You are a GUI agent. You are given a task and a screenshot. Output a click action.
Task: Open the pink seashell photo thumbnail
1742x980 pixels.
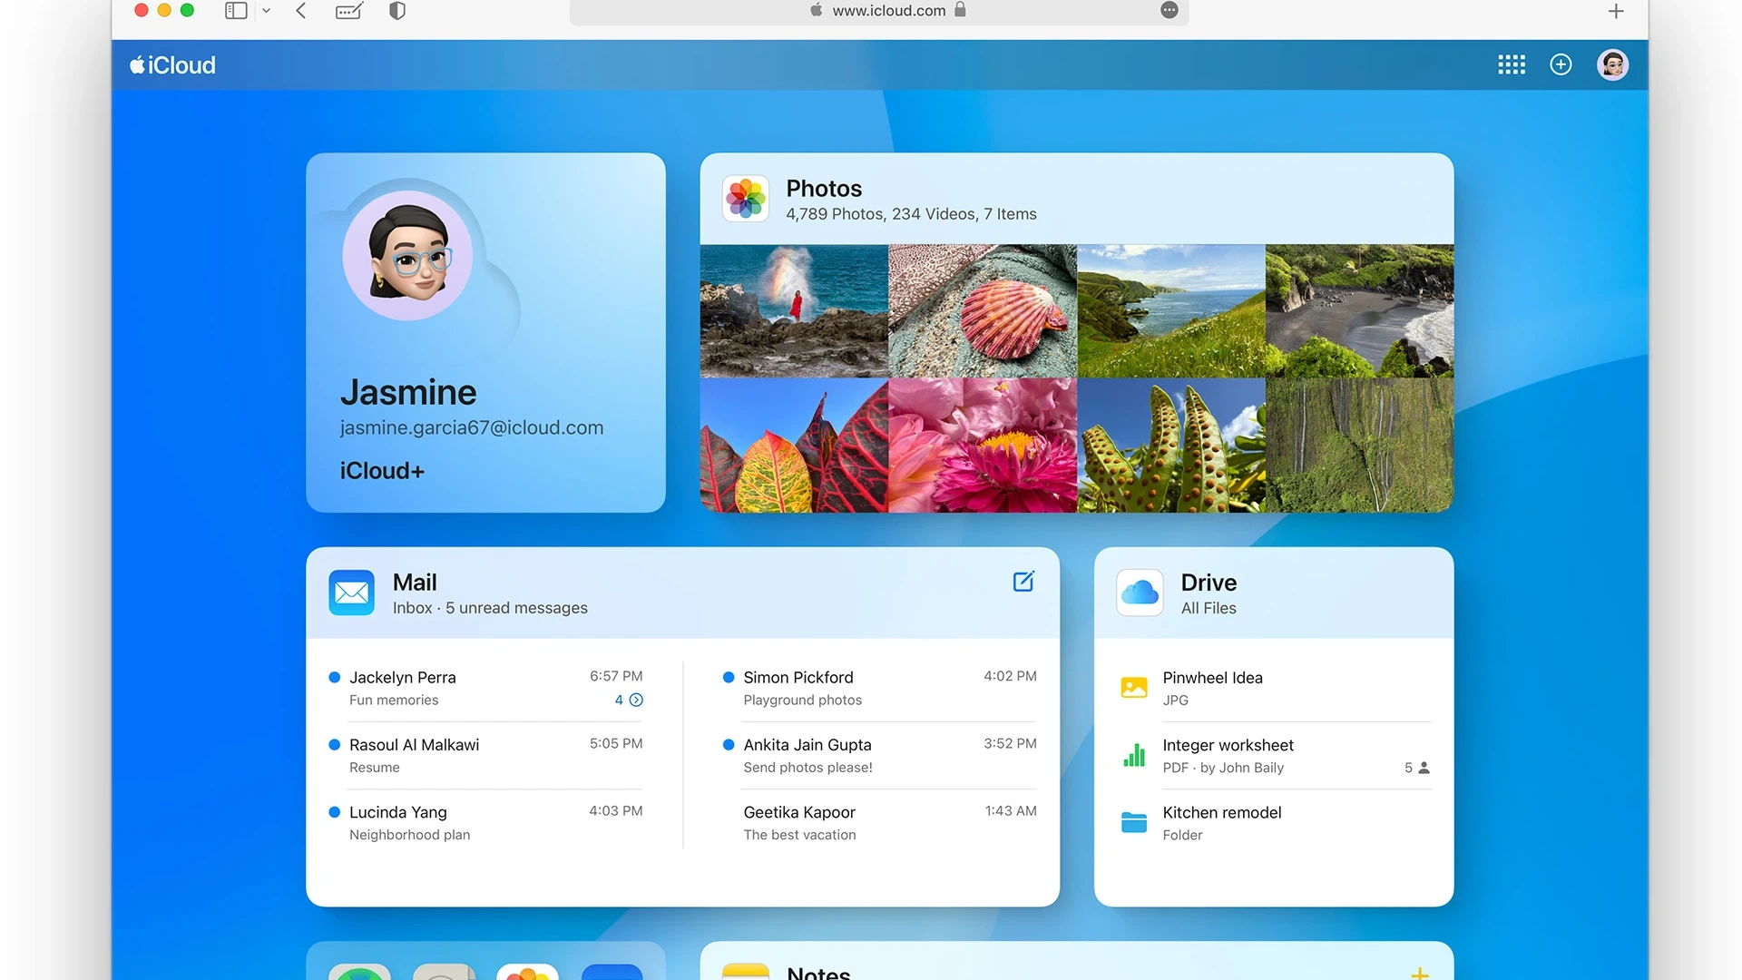point(983,310)
